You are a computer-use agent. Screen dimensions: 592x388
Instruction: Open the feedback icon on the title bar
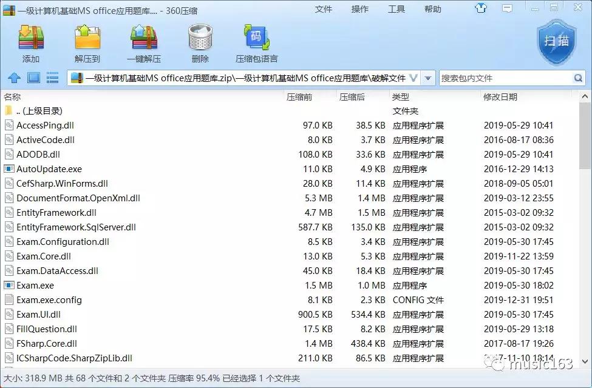coord(508,8)
